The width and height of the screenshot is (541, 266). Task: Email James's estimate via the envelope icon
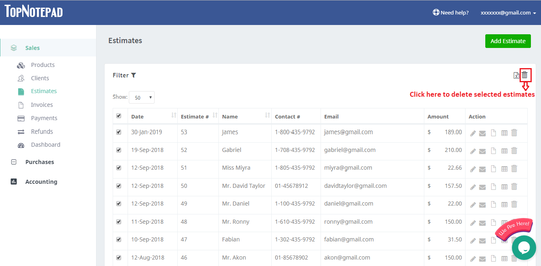pos(482,133)
